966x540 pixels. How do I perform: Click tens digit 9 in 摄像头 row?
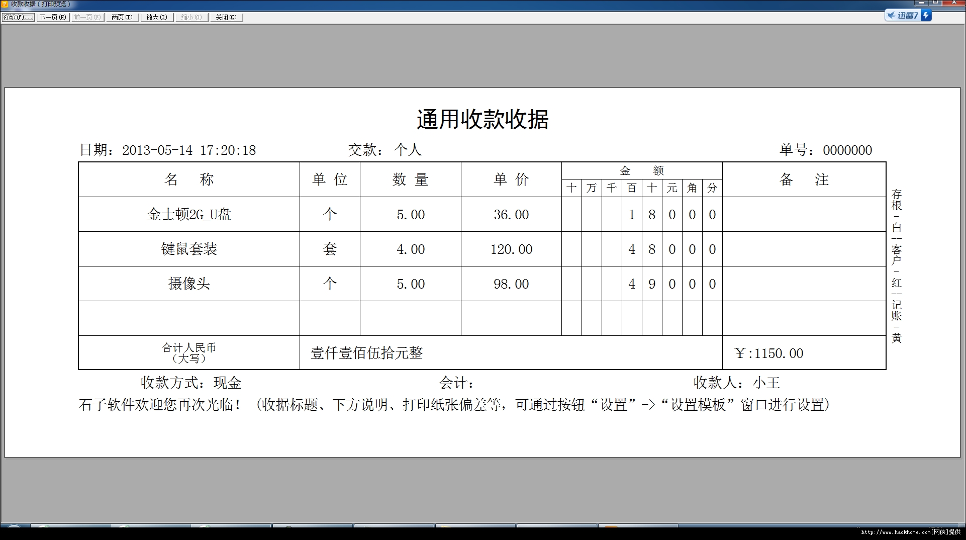click(652, 284)
